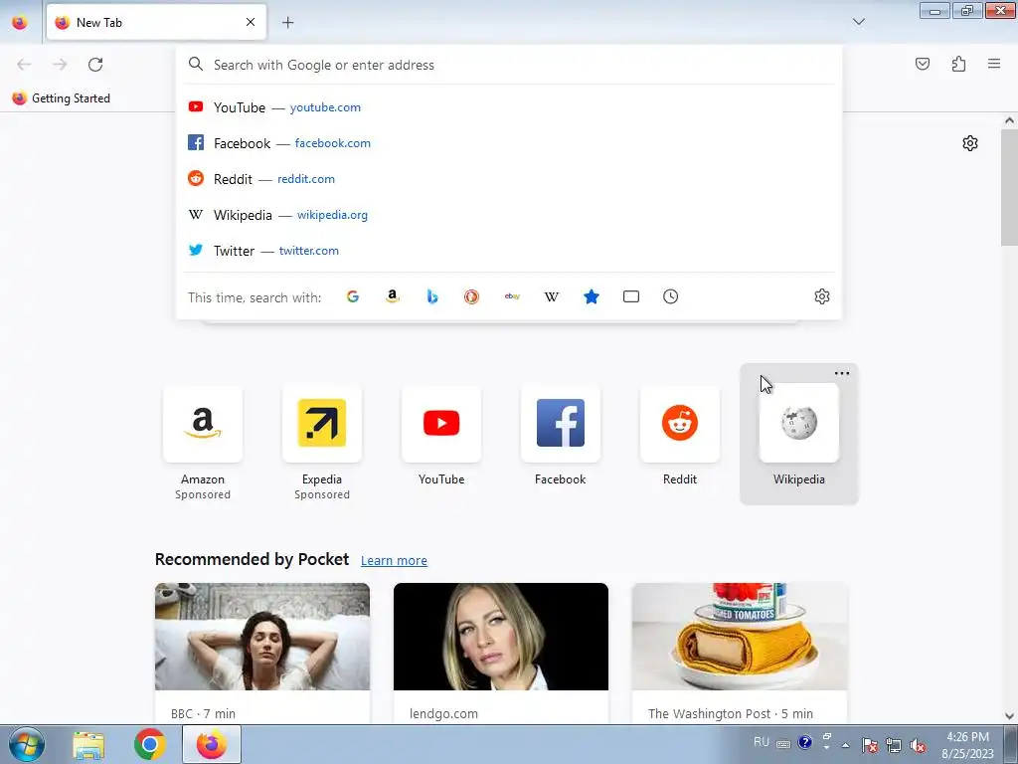The image size is (1018, 764).
Task: Open the Wikipedia tile options menu
Action: pyautogui.click(x=842, y=374)
